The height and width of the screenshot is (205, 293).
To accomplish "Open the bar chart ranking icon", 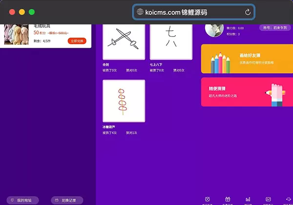I will 248,200.
